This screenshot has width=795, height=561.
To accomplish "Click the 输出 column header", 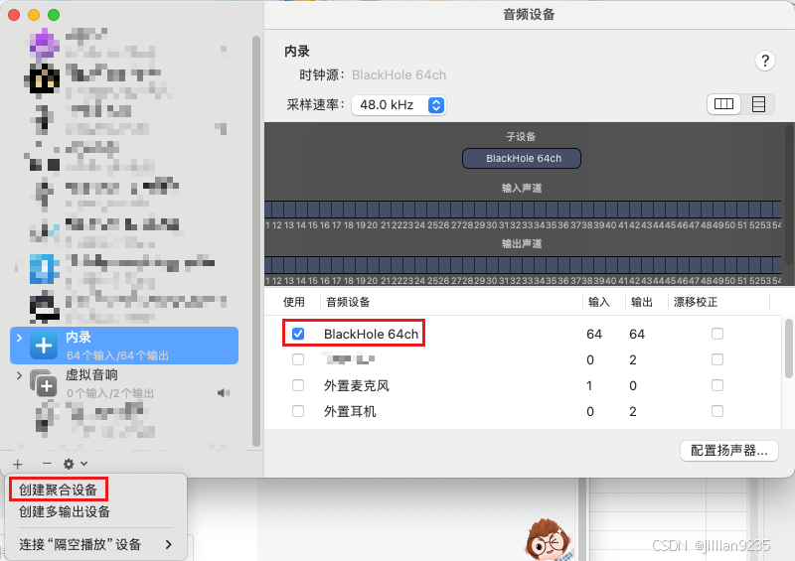I will (641, 302).
